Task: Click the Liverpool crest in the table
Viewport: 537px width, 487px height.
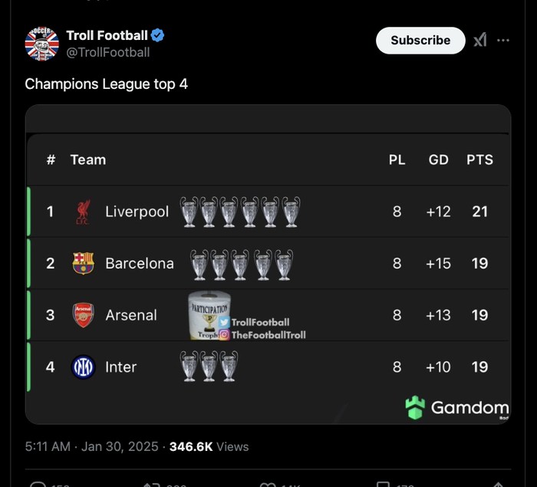Action: (x=83, y=212)
